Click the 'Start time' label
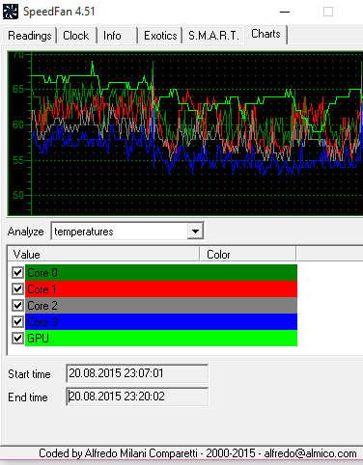The image size is (363, 465). coord(29,374)
